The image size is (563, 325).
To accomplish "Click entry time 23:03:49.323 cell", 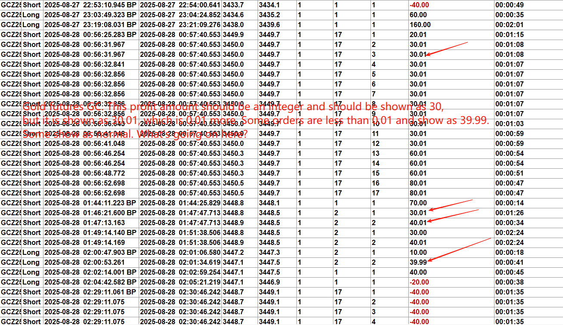I will [91, 15].
